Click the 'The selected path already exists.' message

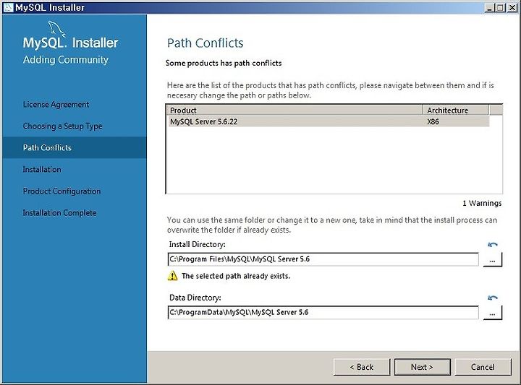click(236, 276)
